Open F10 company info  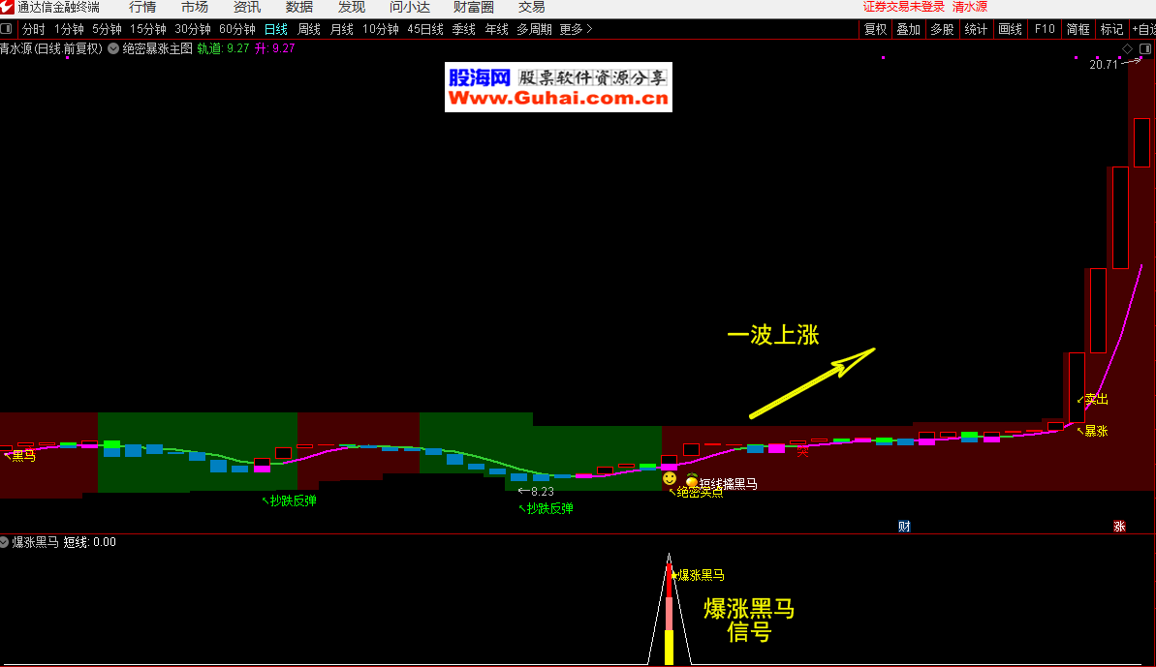[1045, 29]
